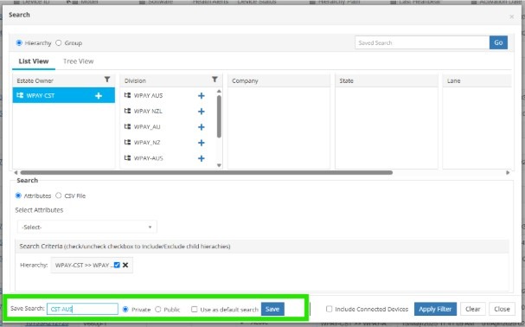Close the Search dialog with top X

pyautogui.click(x=512, y=16)
